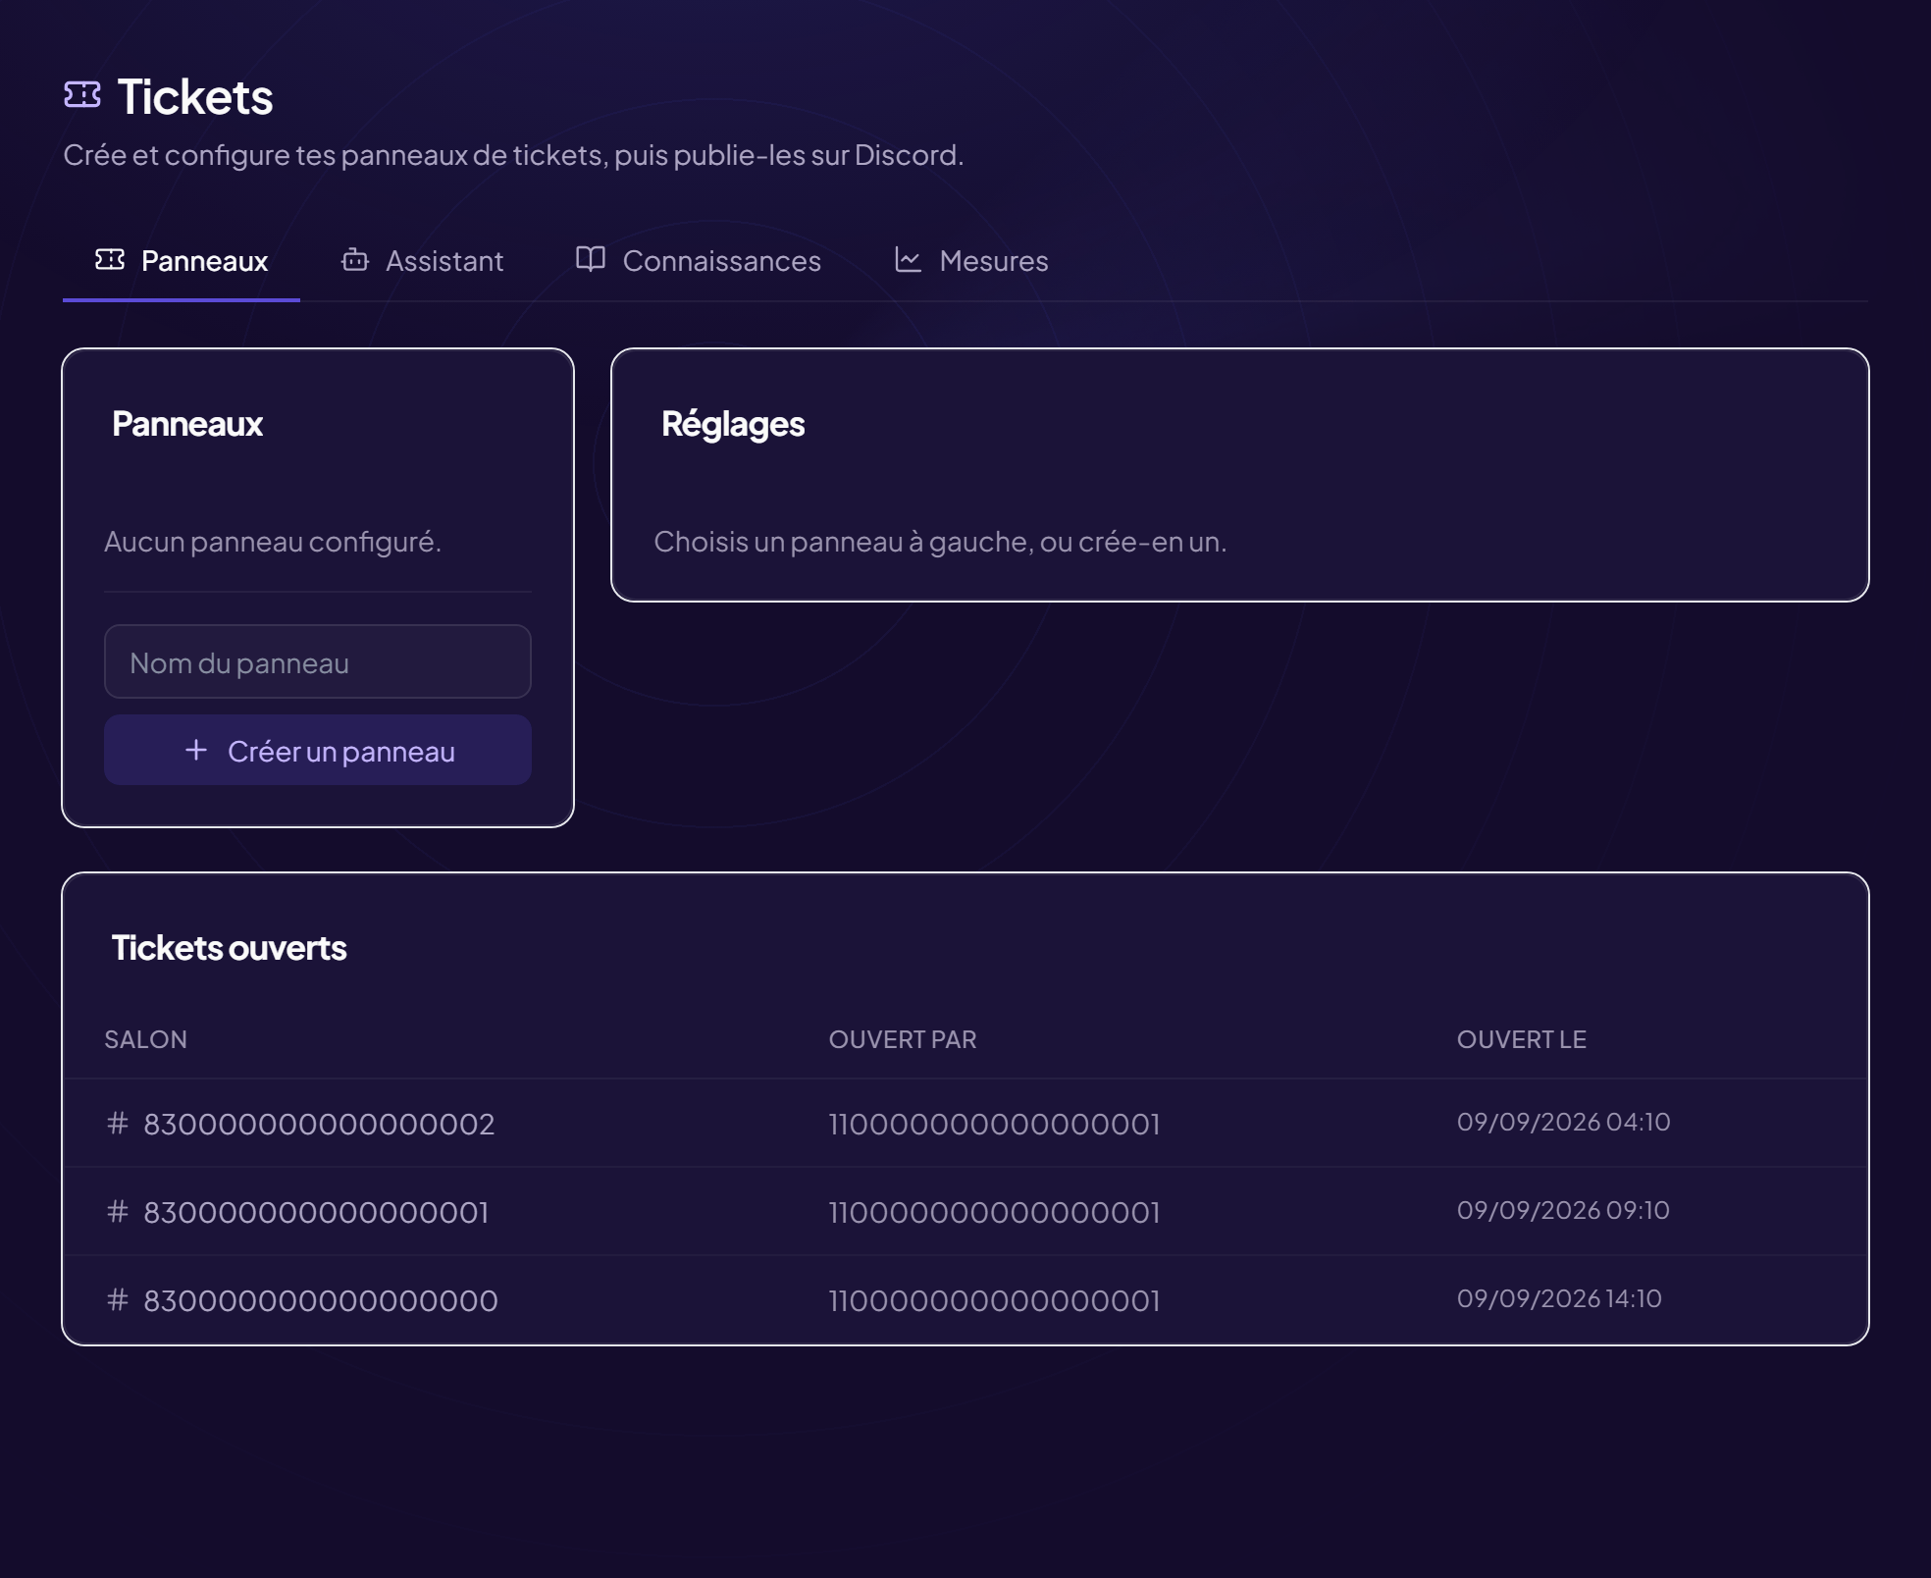Image resolution: width=1931 pixels, height=1578 pixels.
Task: Click date 09/09/2026 14:10
Action: 1559,1298
